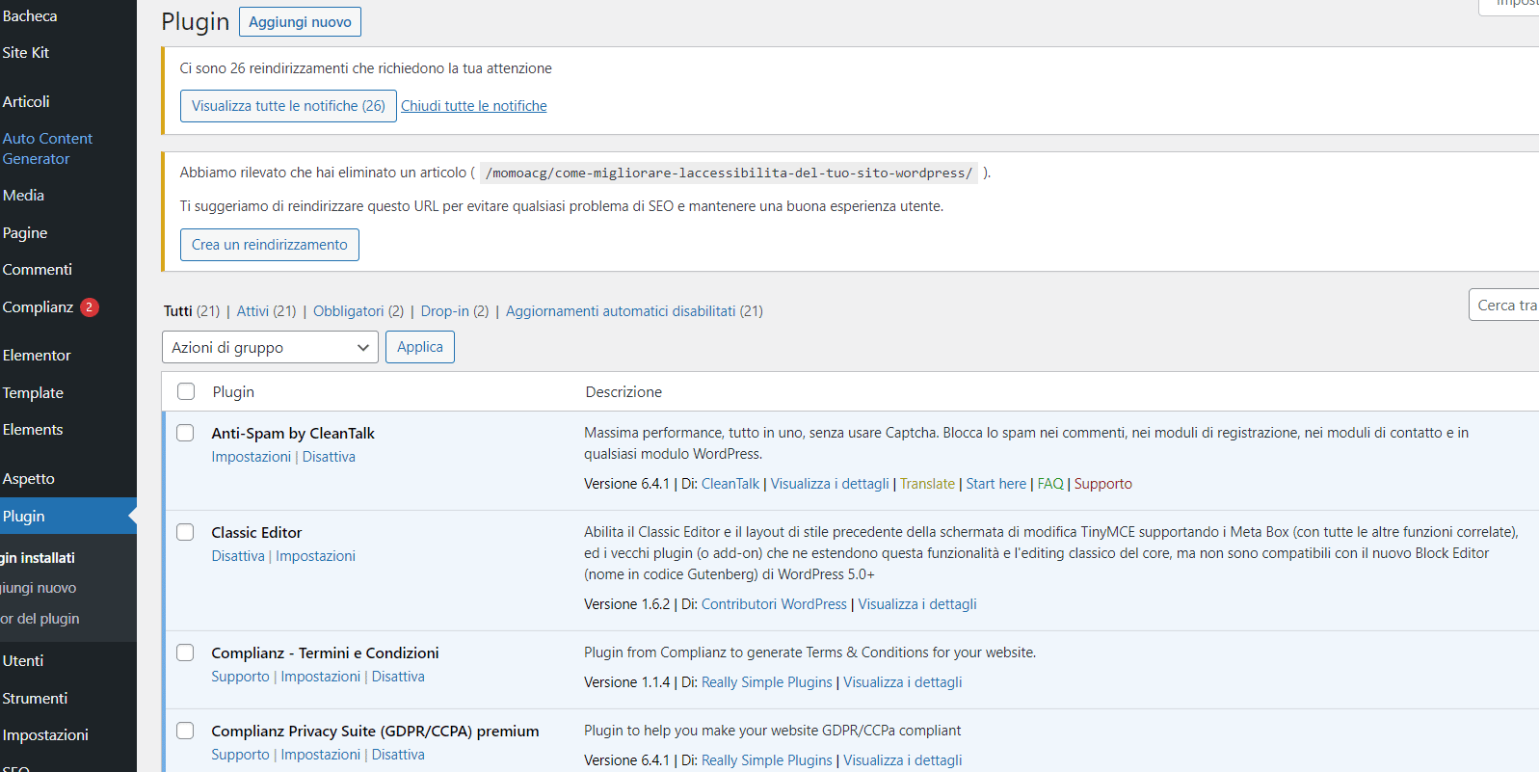The height and width of the screenshot is (772, 1539).
Task: Open Classic Editor Impostazioni link
Action: (315, 556)
